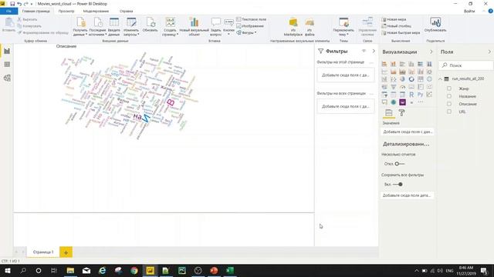Select pie chart visualization

pos(402,79)
